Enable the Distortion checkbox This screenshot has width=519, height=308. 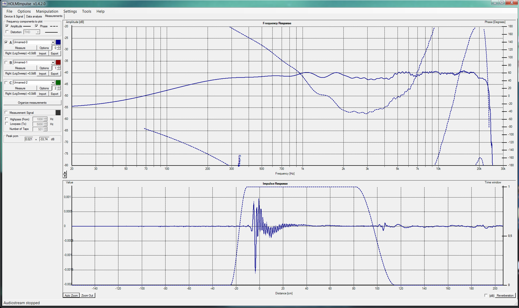7,32
